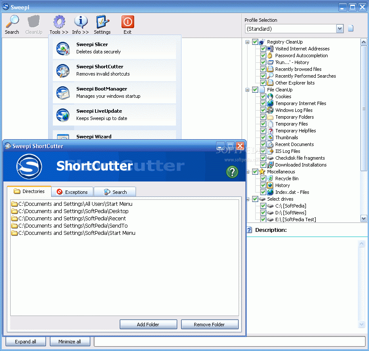Uncheck the Registry CleanUp checkbox
369x351 pixels.
[x=255, y=42]
